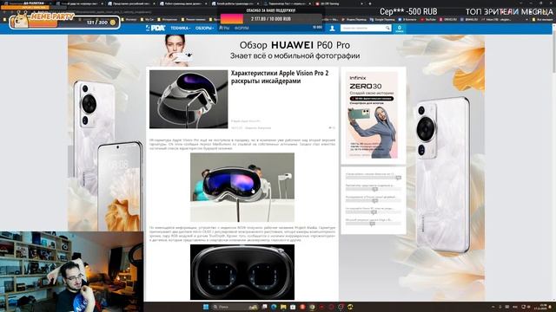The image size is (556, 312).
Task: Open the ИГРЫ section
Action: tap(224, 28)
